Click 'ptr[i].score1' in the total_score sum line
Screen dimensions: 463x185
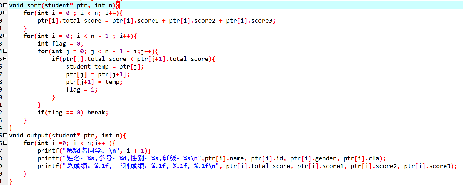point(135,20)
